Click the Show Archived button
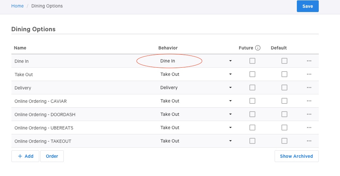The image size is (340, 176). 296,156
